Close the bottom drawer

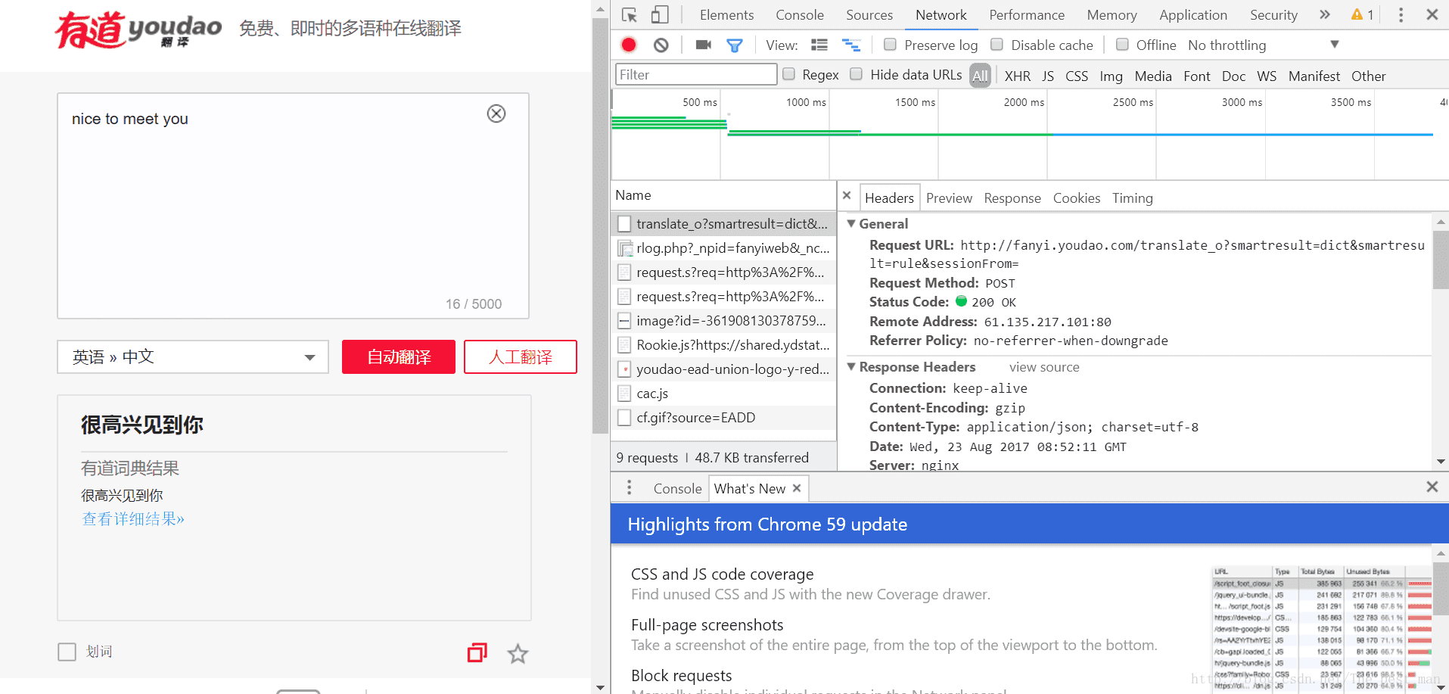pos(1432,487)
